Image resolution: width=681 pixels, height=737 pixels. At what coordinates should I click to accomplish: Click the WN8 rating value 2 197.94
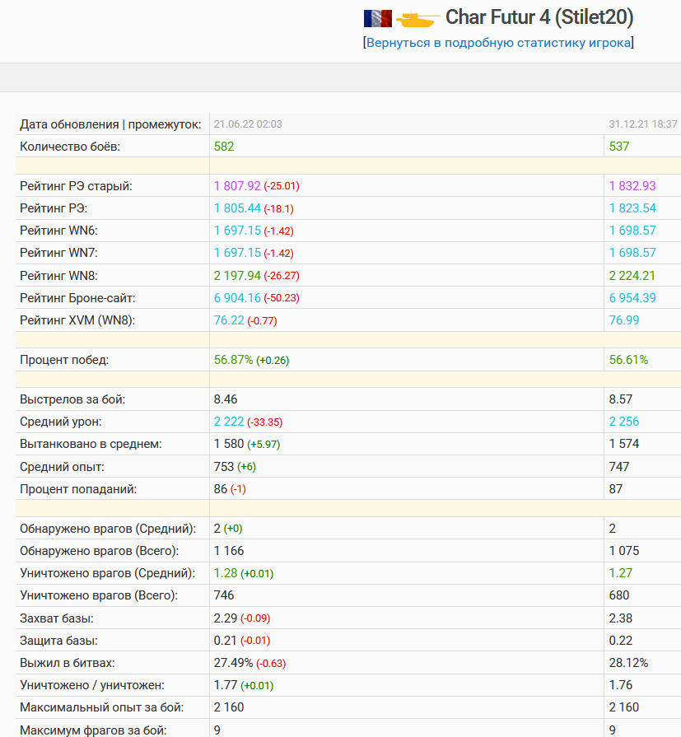(x=237, y=275)
